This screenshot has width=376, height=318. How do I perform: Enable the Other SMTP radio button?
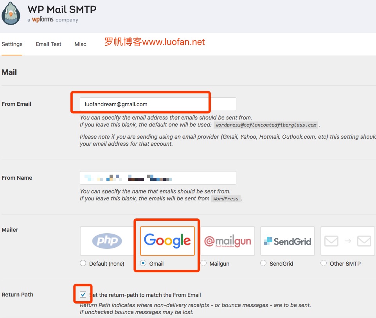324,263
